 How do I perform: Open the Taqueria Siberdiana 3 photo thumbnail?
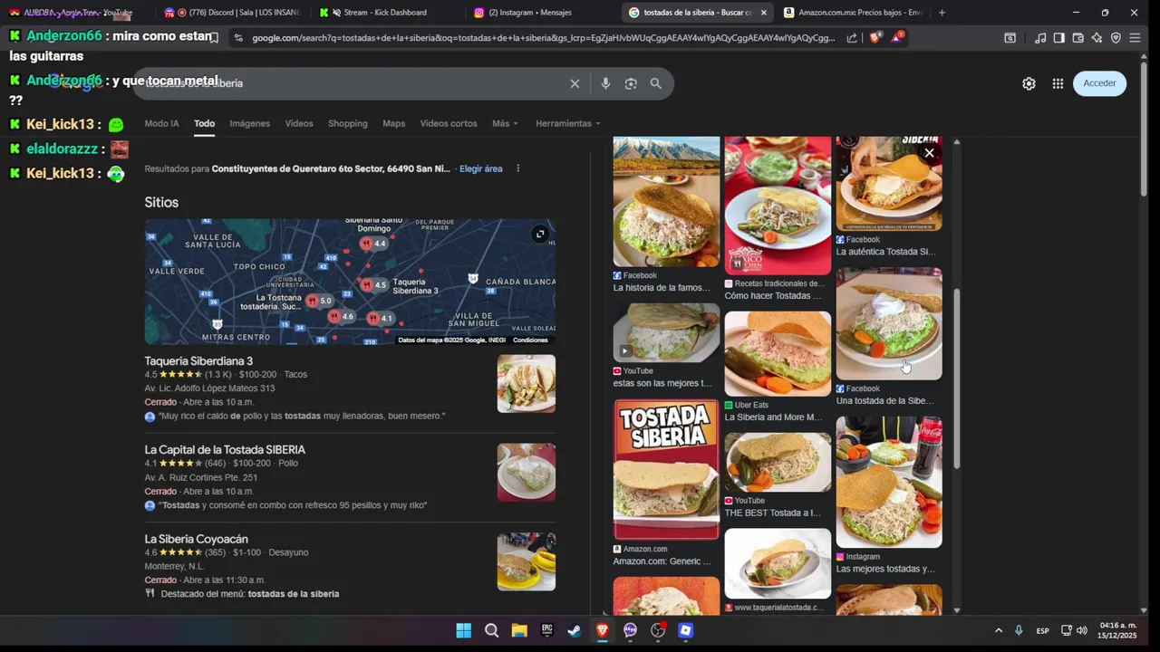tap(527, 384)
